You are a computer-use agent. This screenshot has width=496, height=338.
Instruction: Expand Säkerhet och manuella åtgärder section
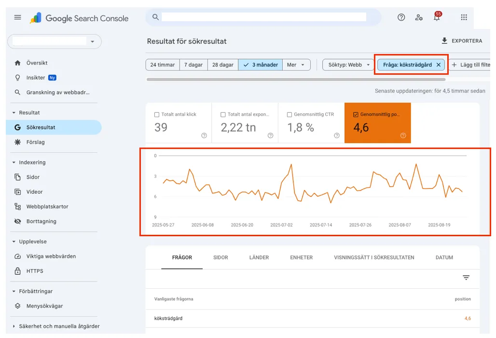tap(14, 326)
